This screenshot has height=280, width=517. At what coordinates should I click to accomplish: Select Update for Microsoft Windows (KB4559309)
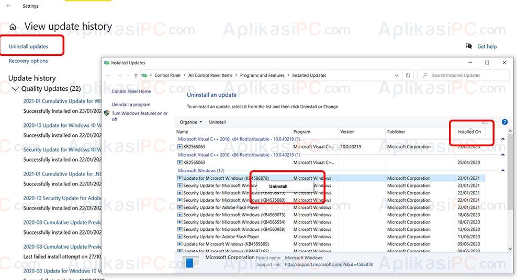click(330, 244)
